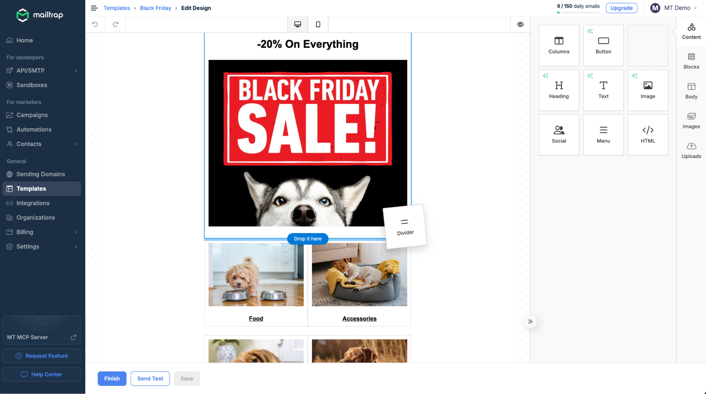706x394 pixels.
Task: Click the Save button
Action: pos(187,378)
